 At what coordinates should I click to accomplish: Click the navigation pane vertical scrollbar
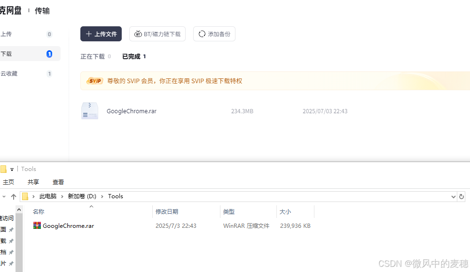pos(19,243)
